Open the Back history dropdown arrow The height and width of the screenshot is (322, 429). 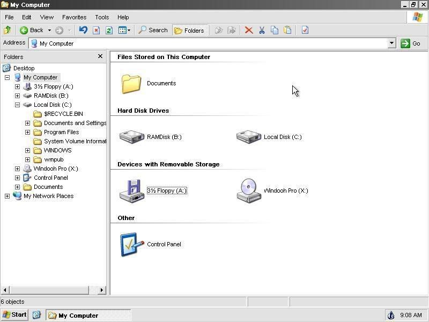(x=49, y=30)
